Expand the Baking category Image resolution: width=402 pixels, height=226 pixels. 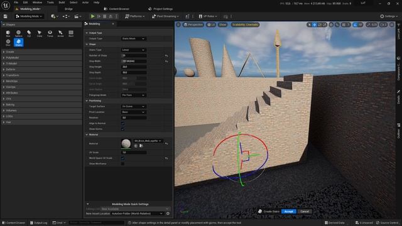point(41,105)
